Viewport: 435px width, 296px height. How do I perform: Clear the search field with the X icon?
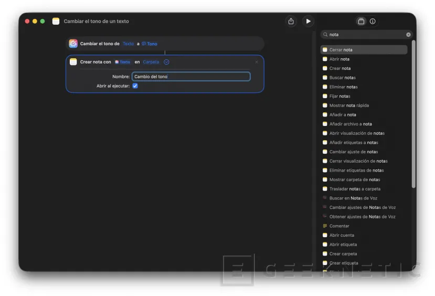(x=408, y=35)
